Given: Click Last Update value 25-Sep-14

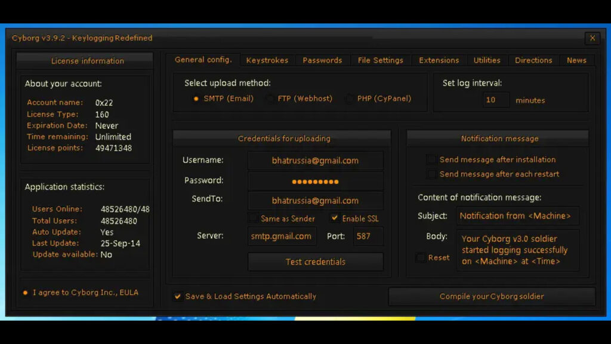Looking at the screenshot, I should [121, 244].
